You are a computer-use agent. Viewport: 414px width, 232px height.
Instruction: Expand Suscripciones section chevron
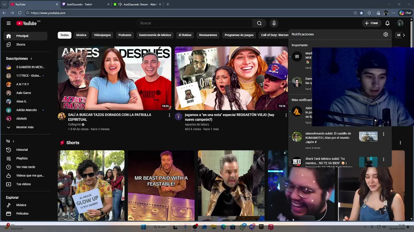click(x=31, y=59)
